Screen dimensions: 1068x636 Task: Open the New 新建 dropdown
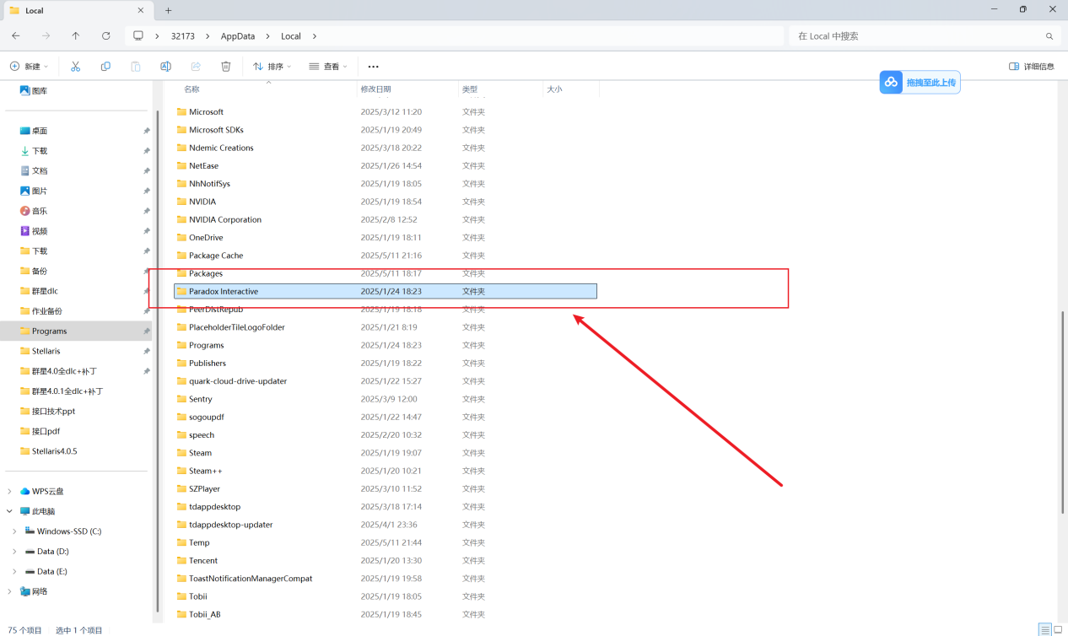click(x=29, y=66)
